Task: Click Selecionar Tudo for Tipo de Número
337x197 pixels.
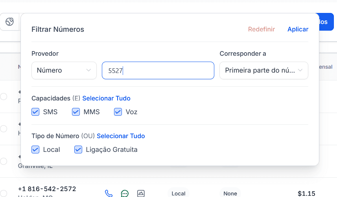Action: click(121, 136)
